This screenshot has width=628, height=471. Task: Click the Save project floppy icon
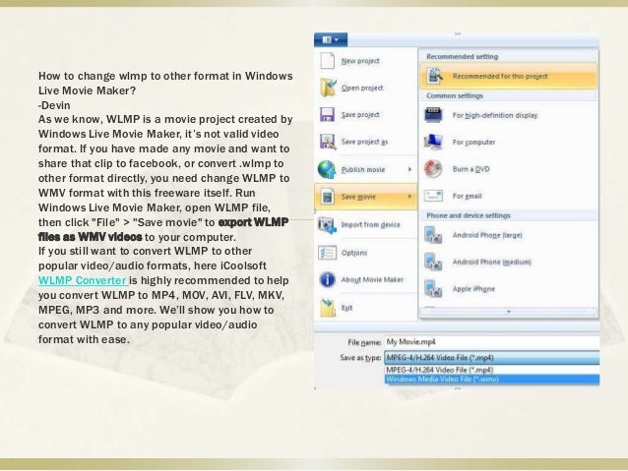(327, 114)
